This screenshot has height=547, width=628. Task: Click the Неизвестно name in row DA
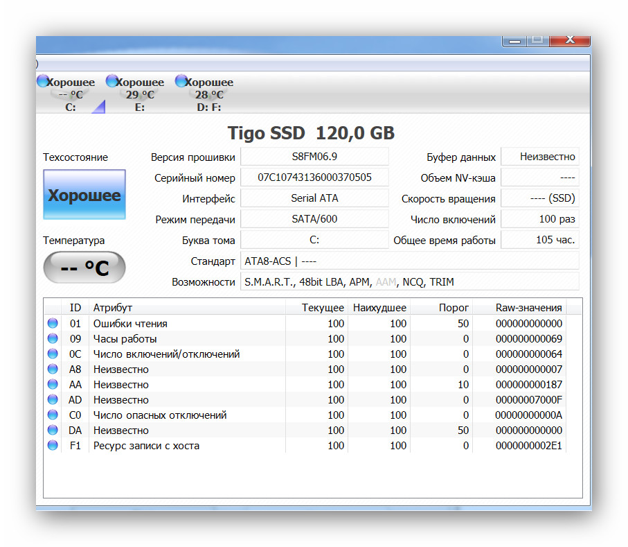pos(121,431)
